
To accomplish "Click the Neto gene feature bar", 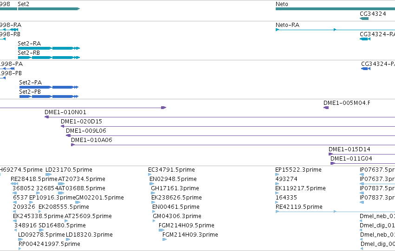I will coord(335,9).
